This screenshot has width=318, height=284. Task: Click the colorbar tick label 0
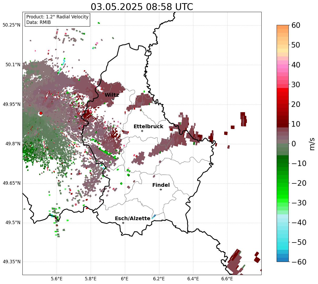click(293, 144)
